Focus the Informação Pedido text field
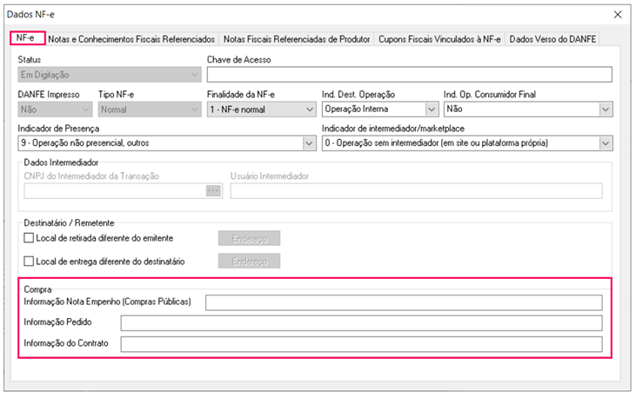 click(x=361, y=323)
